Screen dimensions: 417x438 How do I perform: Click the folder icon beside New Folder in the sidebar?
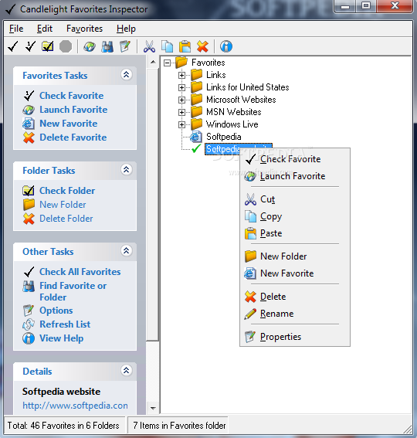[29, 205]
